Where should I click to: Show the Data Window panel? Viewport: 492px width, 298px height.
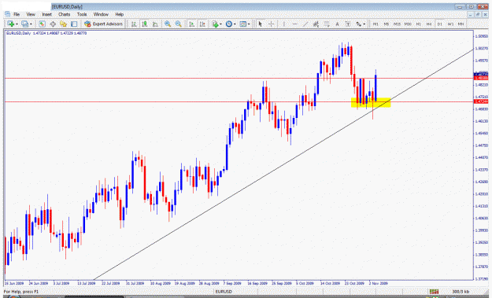point(53,24)
